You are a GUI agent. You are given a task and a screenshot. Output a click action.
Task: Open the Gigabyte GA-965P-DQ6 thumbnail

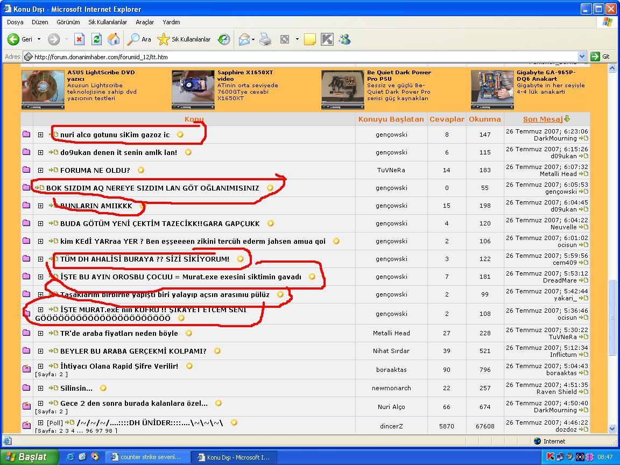492,89
